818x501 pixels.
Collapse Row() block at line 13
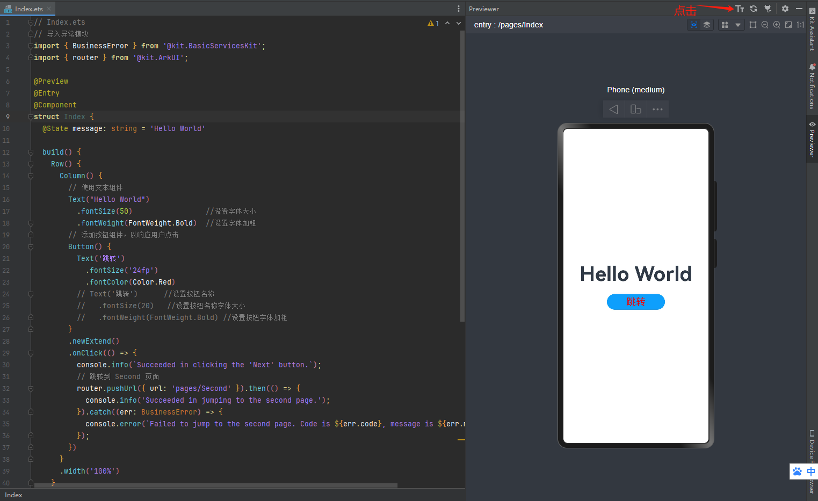tap(31, 164)
